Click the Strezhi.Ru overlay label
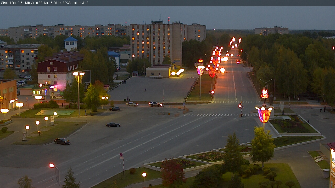The height and width of the screenshot is (188, 335). click(x=8, y=3)
